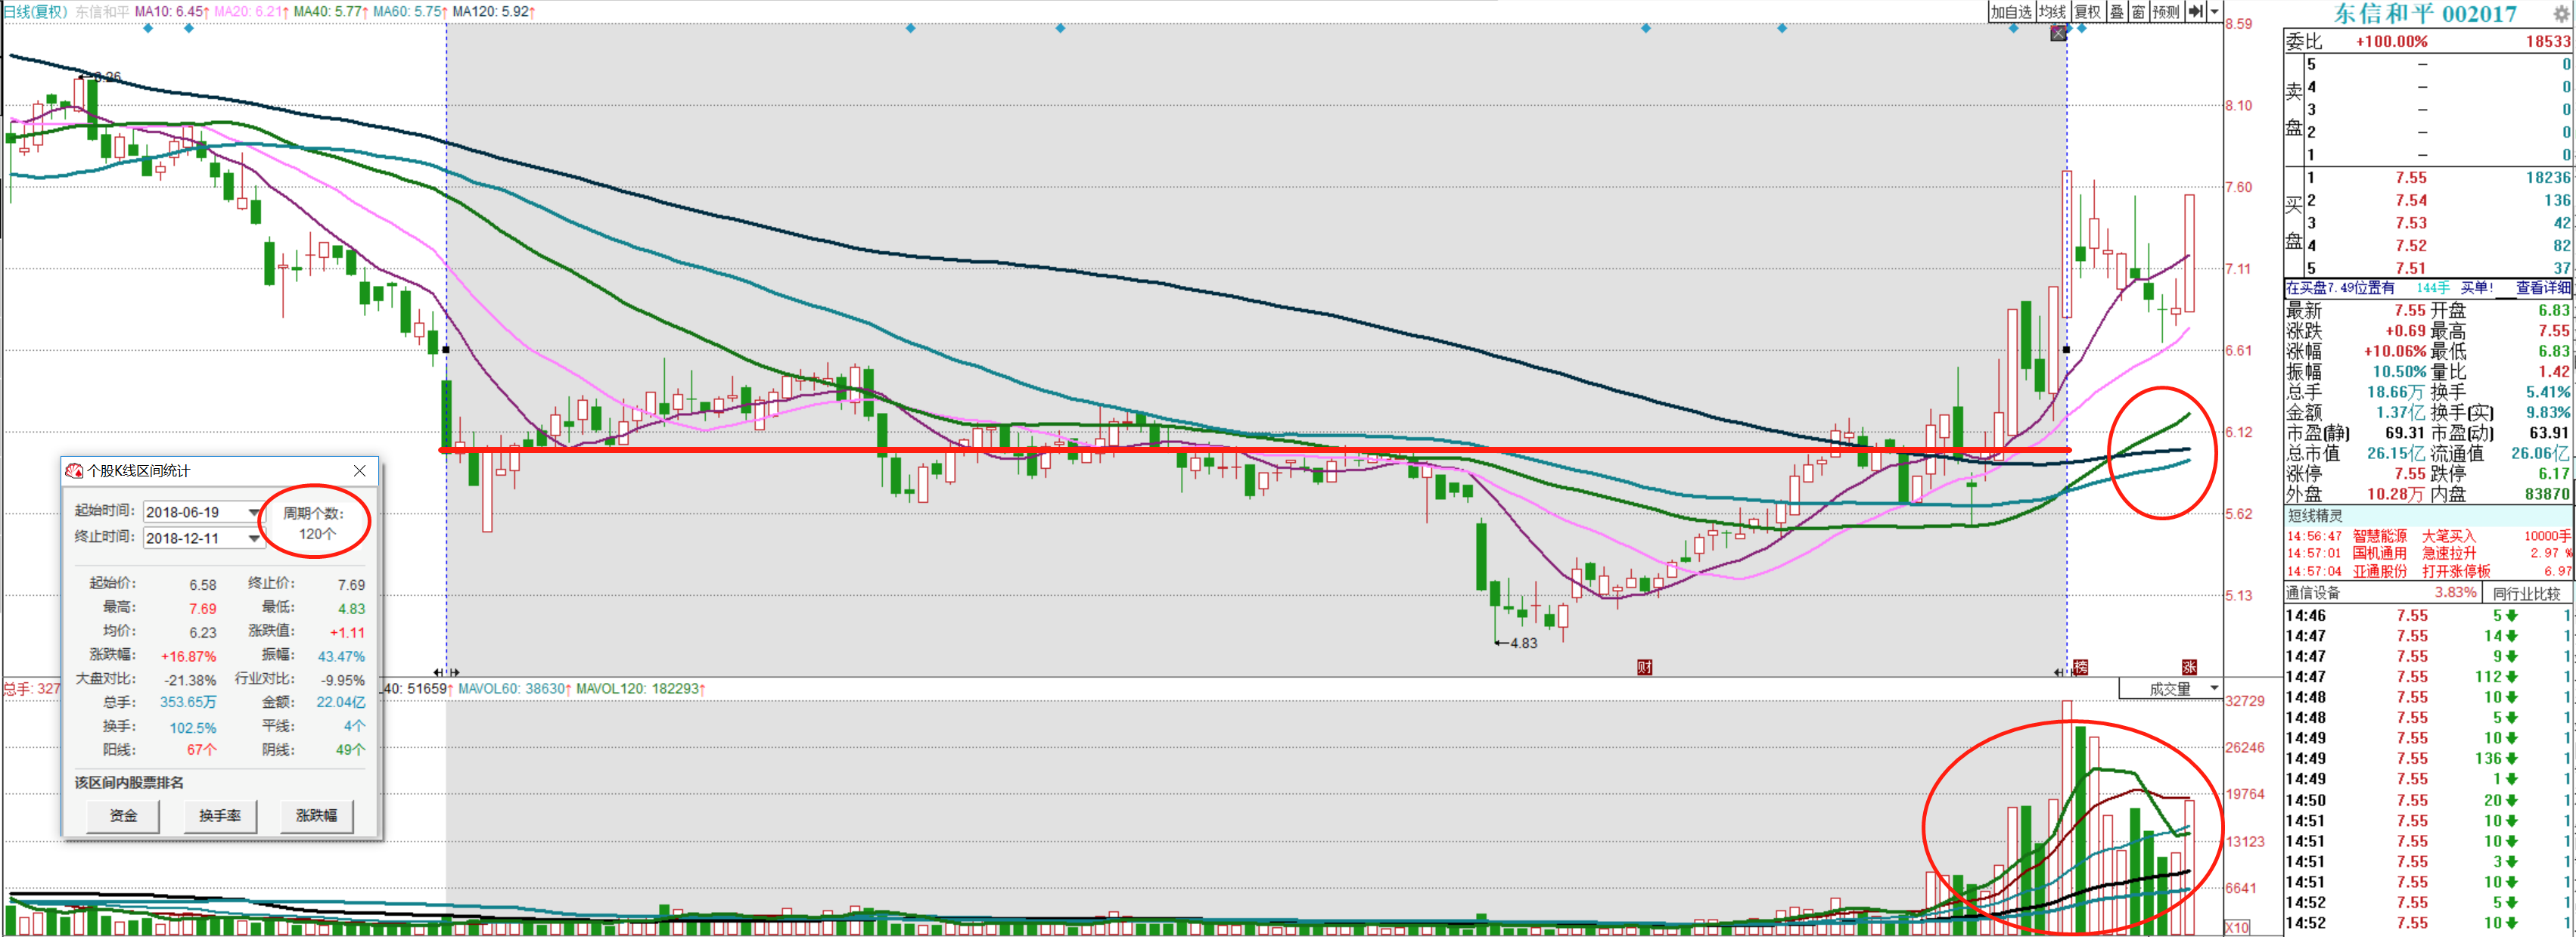Click the MA20: 6.21 indicator label
The image size is (2576, 937).
pos(251,12)
